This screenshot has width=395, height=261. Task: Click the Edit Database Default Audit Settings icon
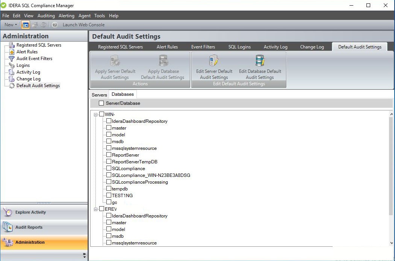point(260,61)
